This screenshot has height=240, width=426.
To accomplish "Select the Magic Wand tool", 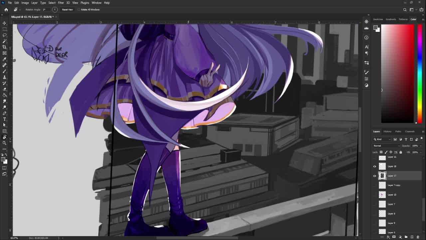I will tap(5, 41).
